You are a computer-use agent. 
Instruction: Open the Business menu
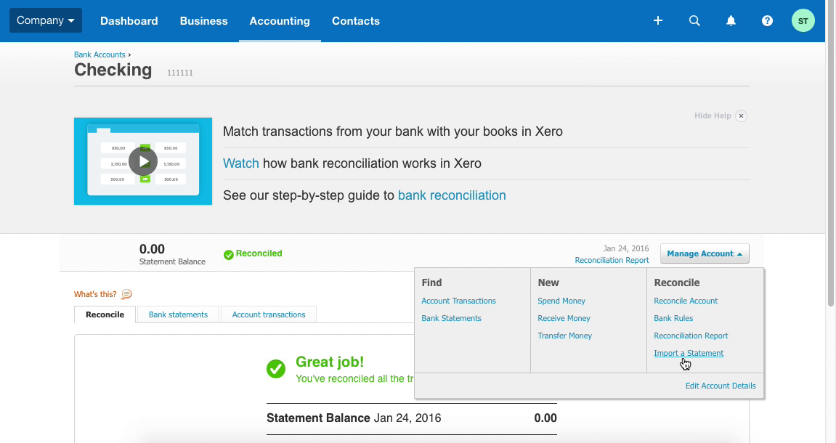pyautogui.click(x=203, y=21)
